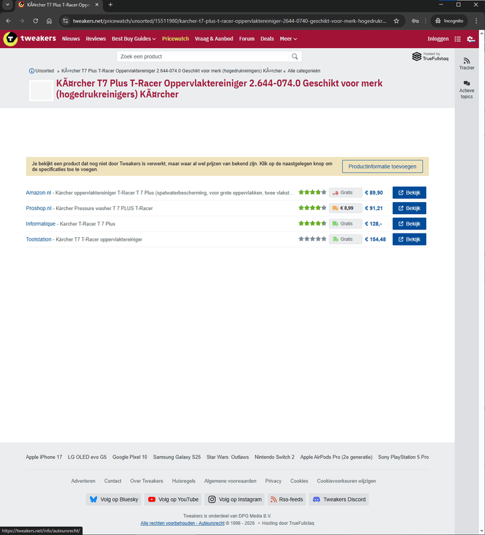Viewport: 485px width, 535px height.
Task: Open the settings gear icon in header
Action: tap(471, 39)
